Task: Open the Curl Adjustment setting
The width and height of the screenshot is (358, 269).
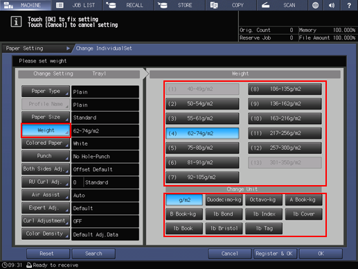Action: 46,220
